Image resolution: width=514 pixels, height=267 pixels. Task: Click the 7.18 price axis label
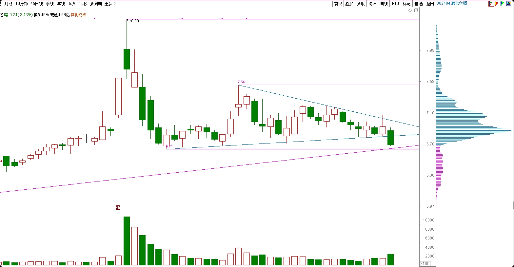430,113
